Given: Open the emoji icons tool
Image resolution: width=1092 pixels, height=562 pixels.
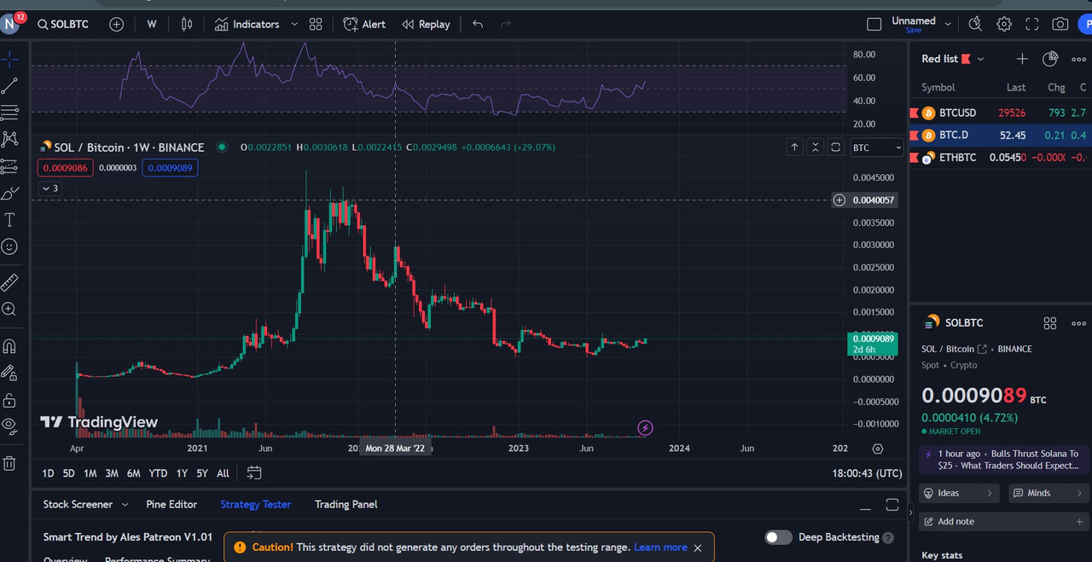Looking at the screenshot, I should point(9,246).
